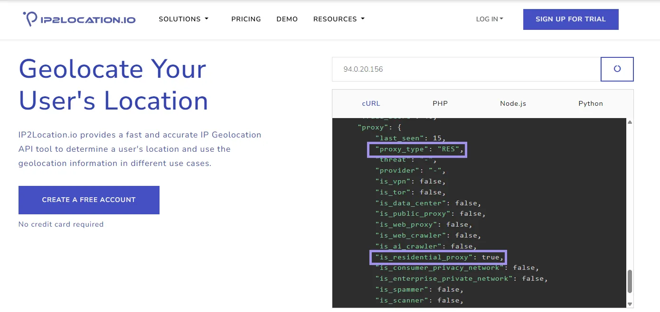This screenshot has width=660, height=312.
Task: Click the loading spinner search button
Action: point(617,69)
